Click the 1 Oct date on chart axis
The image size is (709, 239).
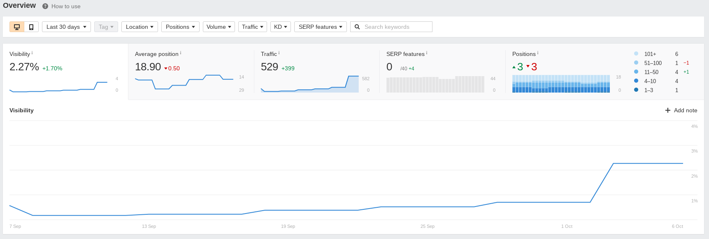click(567, 226)
